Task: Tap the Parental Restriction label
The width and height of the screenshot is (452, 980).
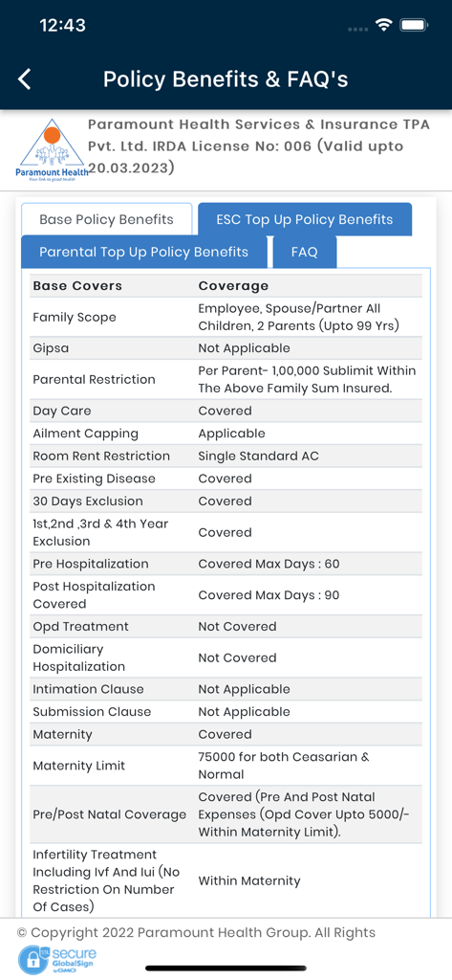Action: click(94, 379)
